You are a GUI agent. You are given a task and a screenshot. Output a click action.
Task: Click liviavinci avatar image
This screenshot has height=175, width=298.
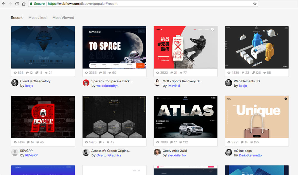[157, 83]
